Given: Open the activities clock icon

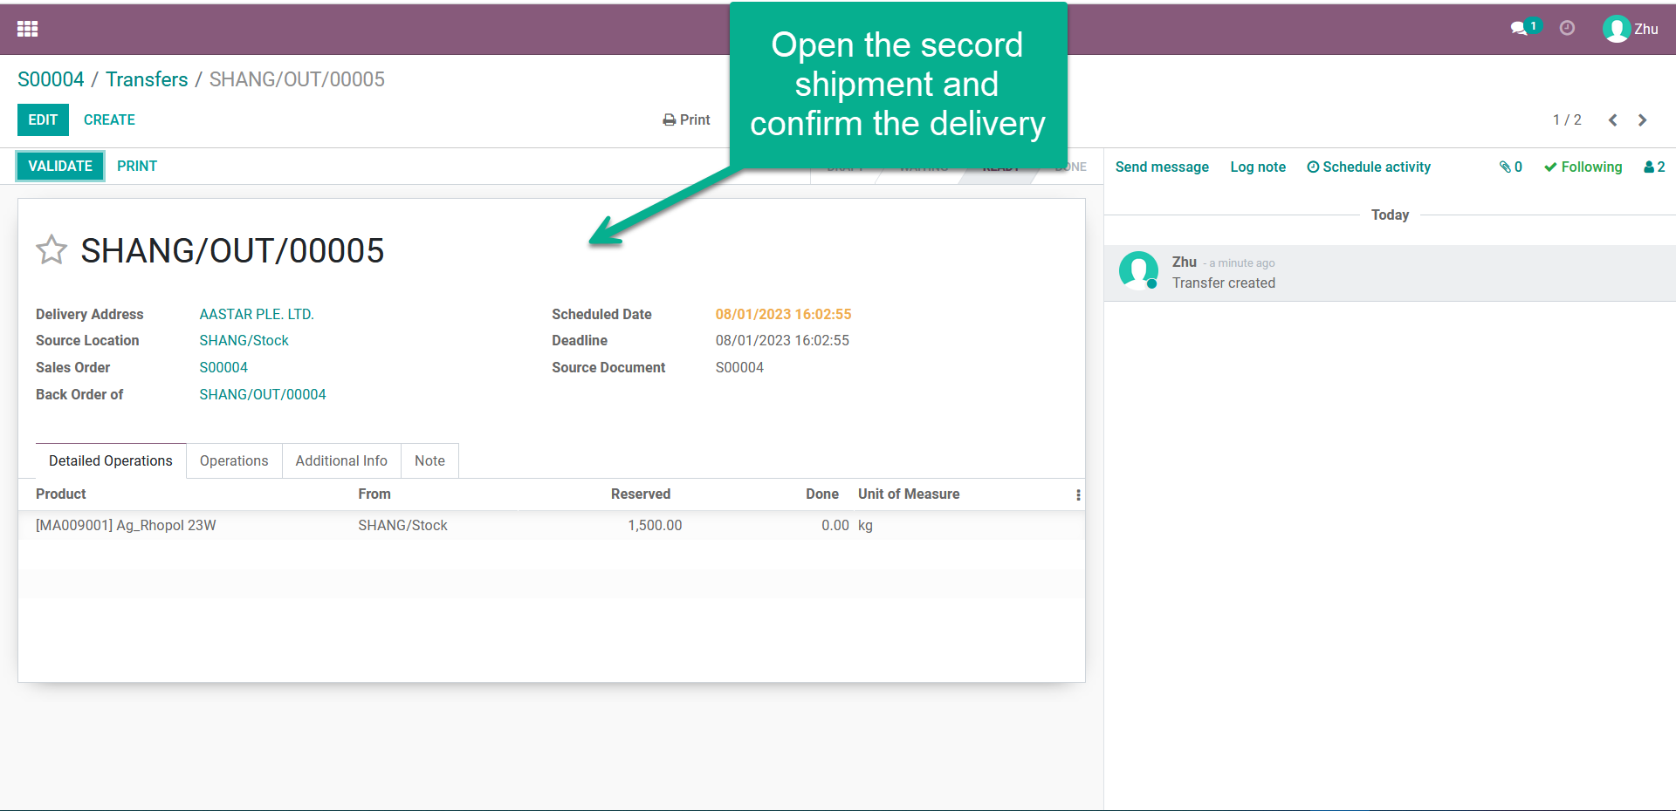Looking at the screenshot, I should tap(1568, 28).
